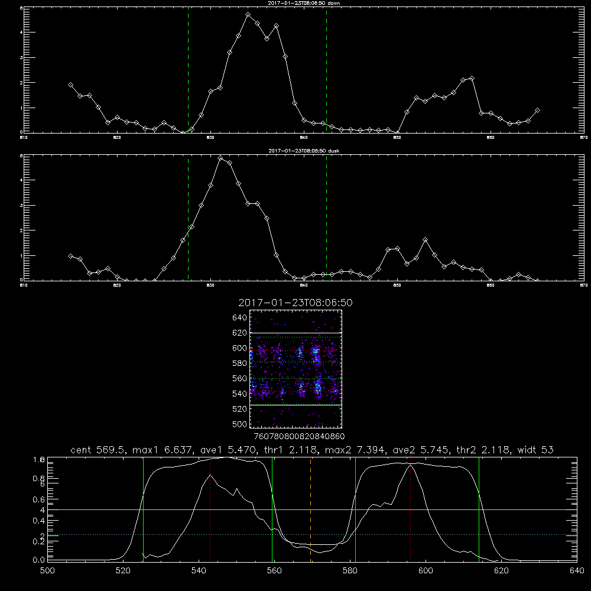
Task: Click the green vertical line near 614 in bottom plot
Action: click(479, 509)
